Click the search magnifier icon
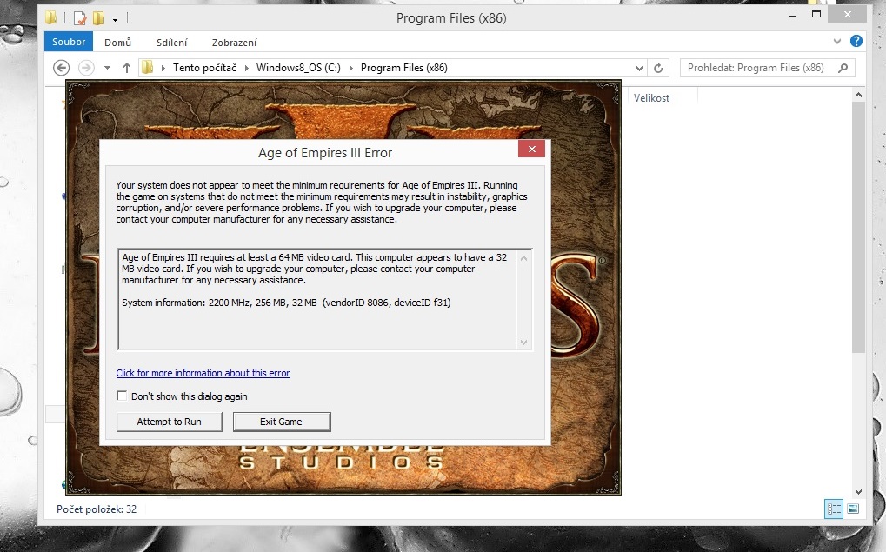886x552 pixels. pos(843,68)
